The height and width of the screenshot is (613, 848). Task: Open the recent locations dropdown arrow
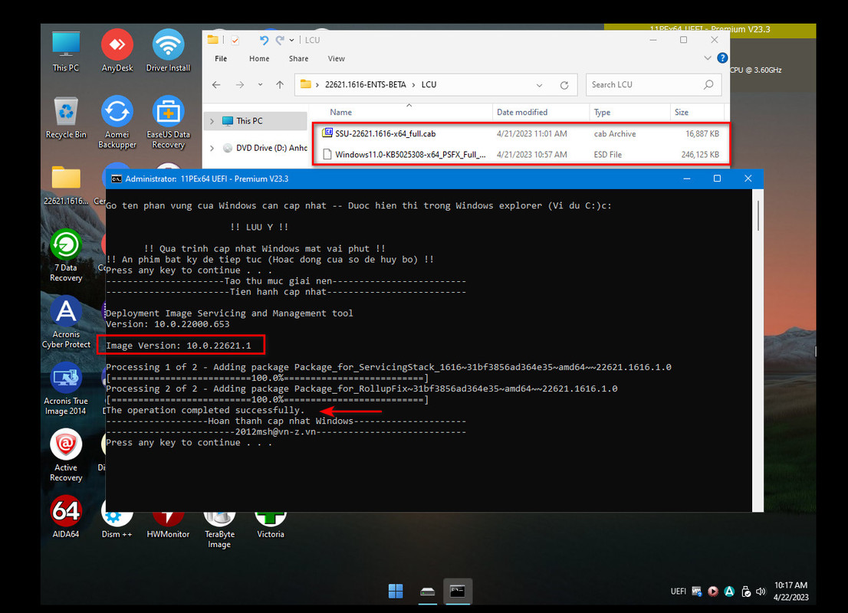coord(260,84)
